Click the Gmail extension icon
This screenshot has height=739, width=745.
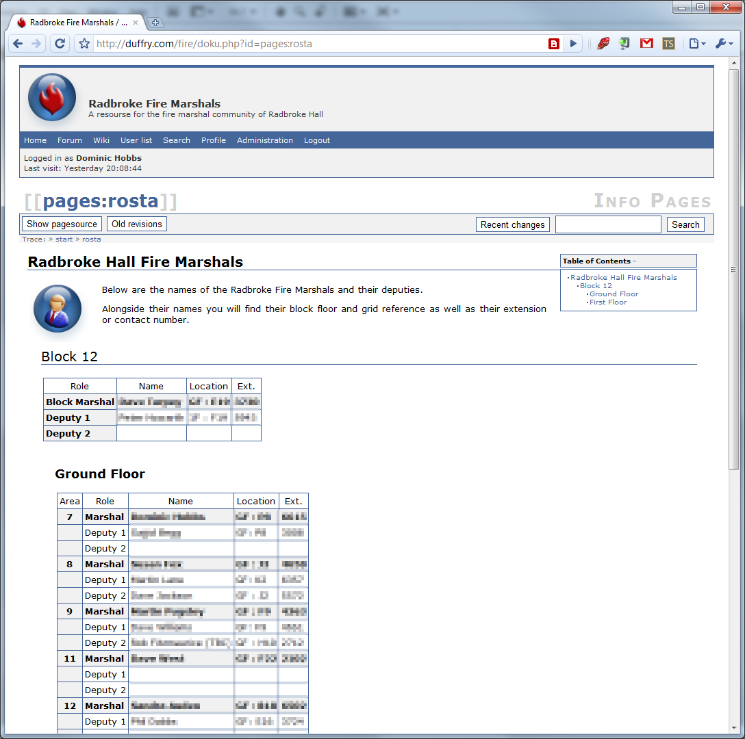(x=646, y=44)
